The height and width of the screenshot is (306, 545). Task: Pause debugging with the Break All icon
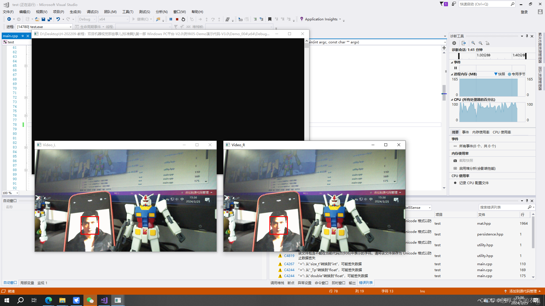coord(171,19)
